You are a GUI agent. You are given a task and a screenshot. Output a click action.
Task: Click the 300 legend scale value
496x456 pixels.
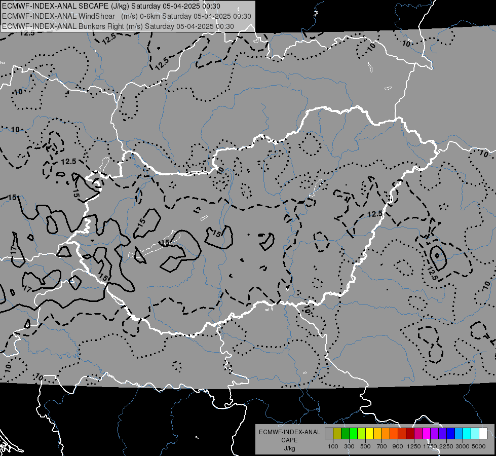click(349, 446)
